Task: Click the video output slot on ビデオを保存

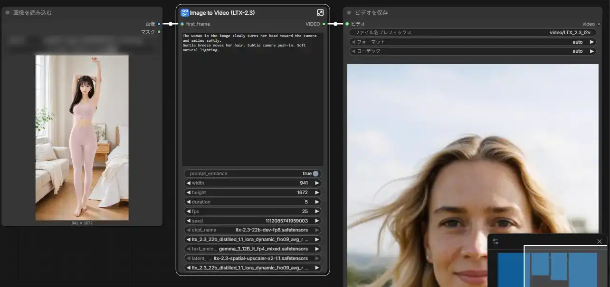Action: coord(599,24)
